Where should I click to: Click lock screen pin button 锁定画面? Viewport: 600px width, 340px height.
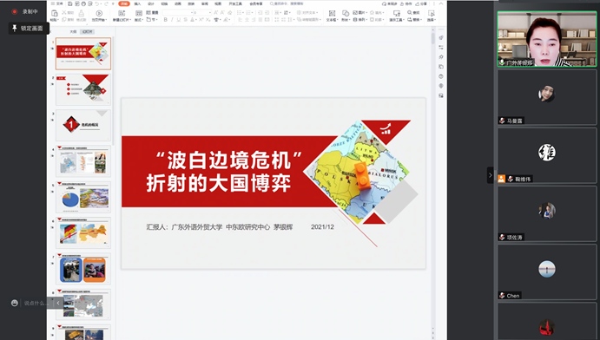pyautogui.click(x=29, y=29)
